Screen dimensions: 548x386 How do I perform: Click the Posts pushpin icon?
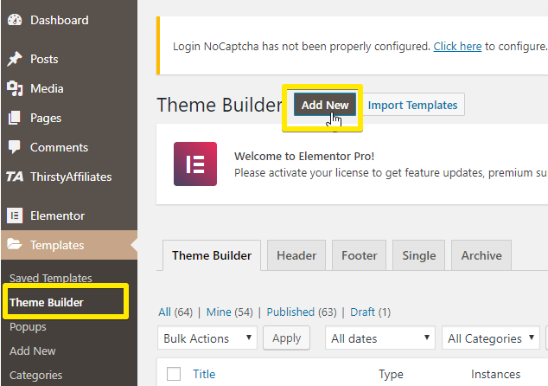click(15, 59)
